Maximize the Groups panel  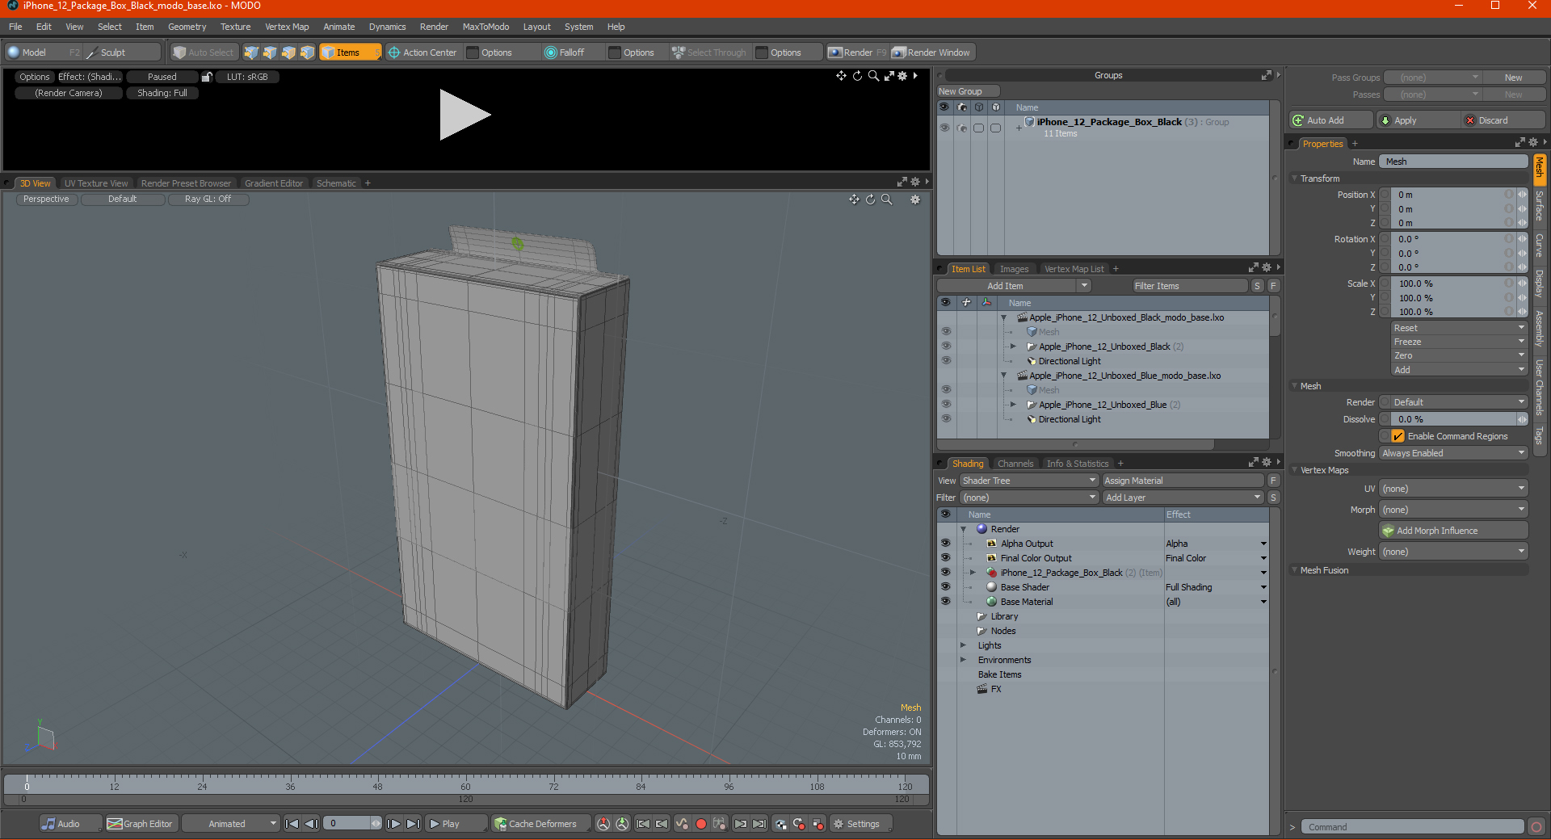tap(1266, 75)
